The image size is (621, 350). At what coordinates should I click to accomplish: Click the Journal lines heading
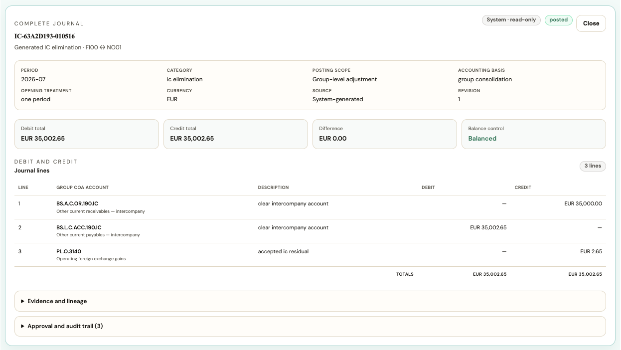click(32, 171)
